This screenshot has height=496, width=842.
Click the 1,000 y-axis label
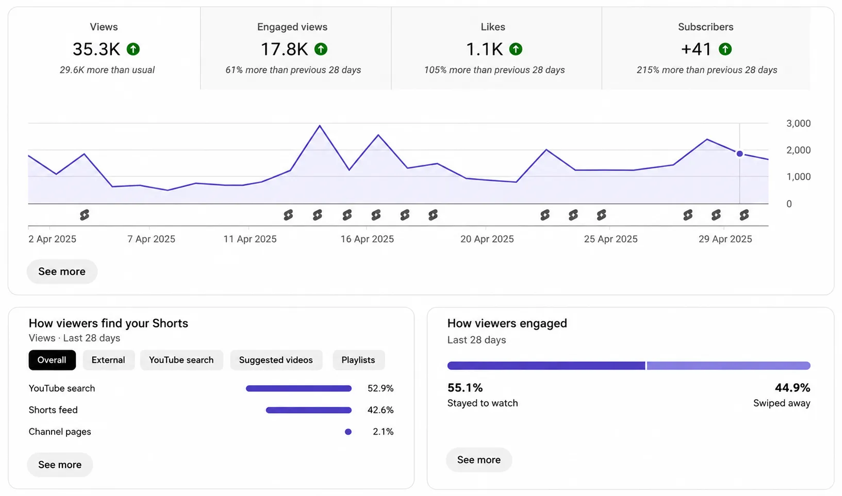tap(799, 177)
